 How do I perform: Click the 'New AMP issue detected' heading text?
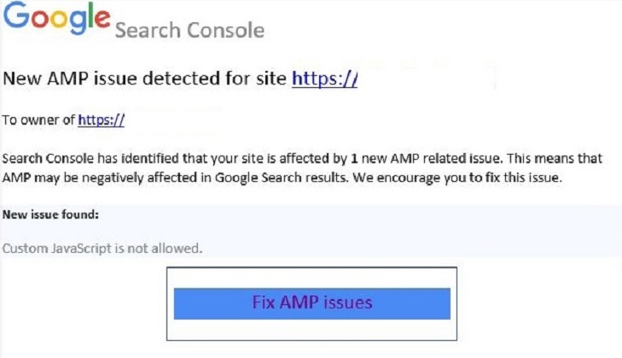click(x=145, y=79)
